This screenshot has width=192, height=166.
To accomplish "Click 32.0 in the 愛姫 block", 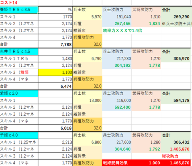I will [x=87, y=128].
